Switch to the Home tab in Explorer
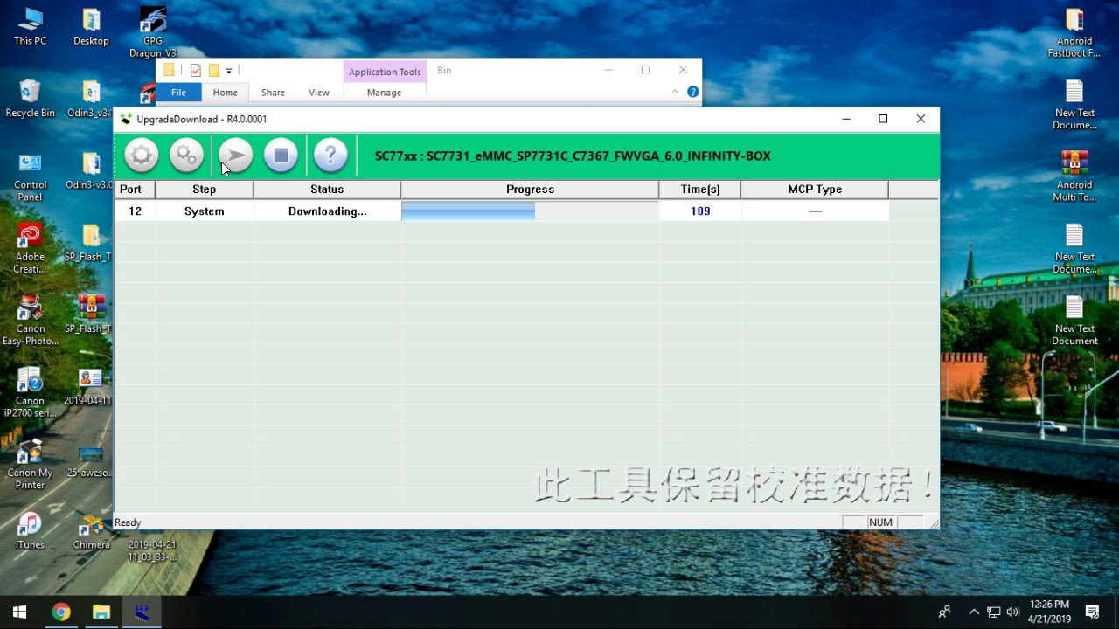Viewport: 1119px width, 629px height. (x=225, y=93)
